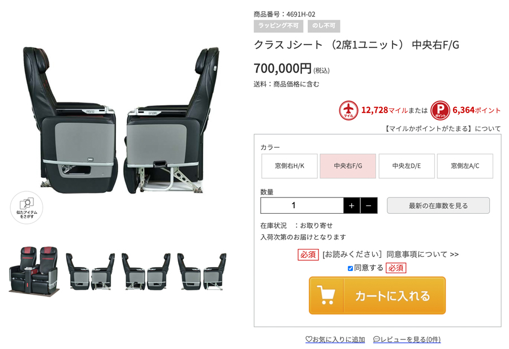
Task: Click the red airplane mile icon
Action: [x=348, y=110]
